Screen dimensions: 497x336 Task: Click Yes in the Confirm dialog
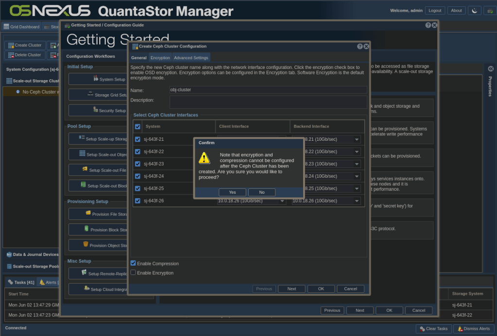point(232,192)
